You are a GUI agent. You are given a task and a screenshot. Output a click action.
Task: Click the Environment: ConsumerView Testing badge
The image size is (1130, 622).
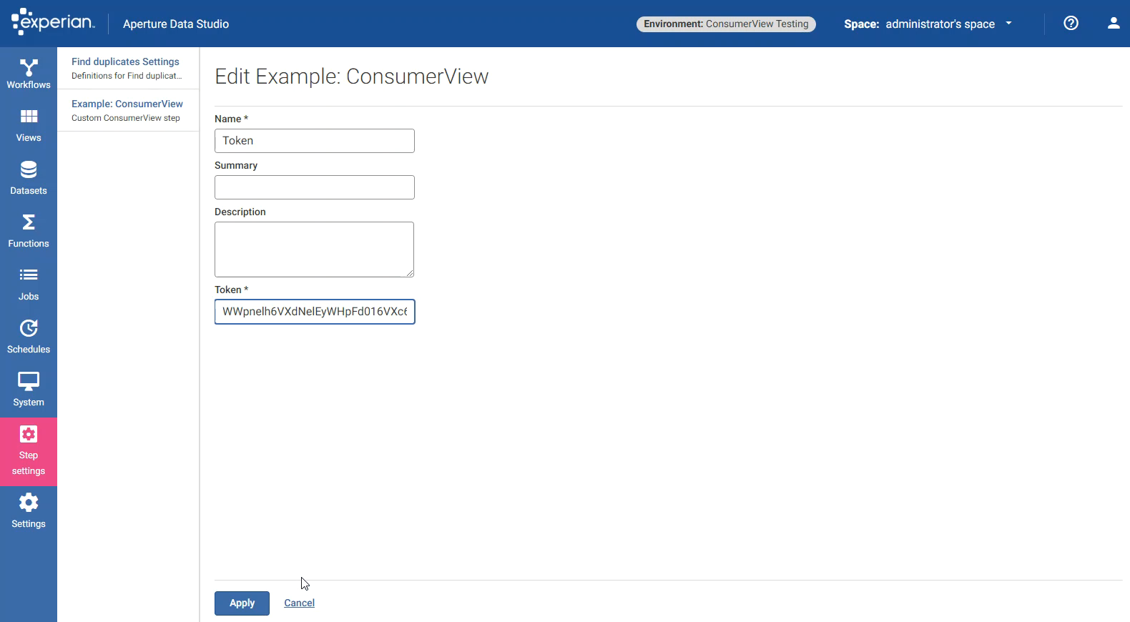[726, 24]
